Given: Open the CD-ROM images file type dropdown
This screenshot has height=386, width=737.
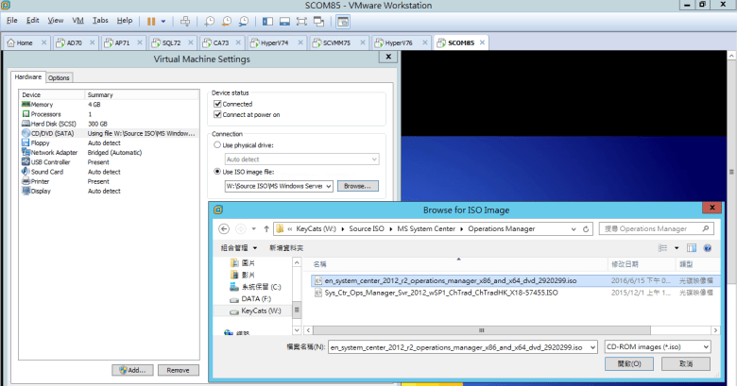Looking at the screenshot, I should [x=658, y=346].
